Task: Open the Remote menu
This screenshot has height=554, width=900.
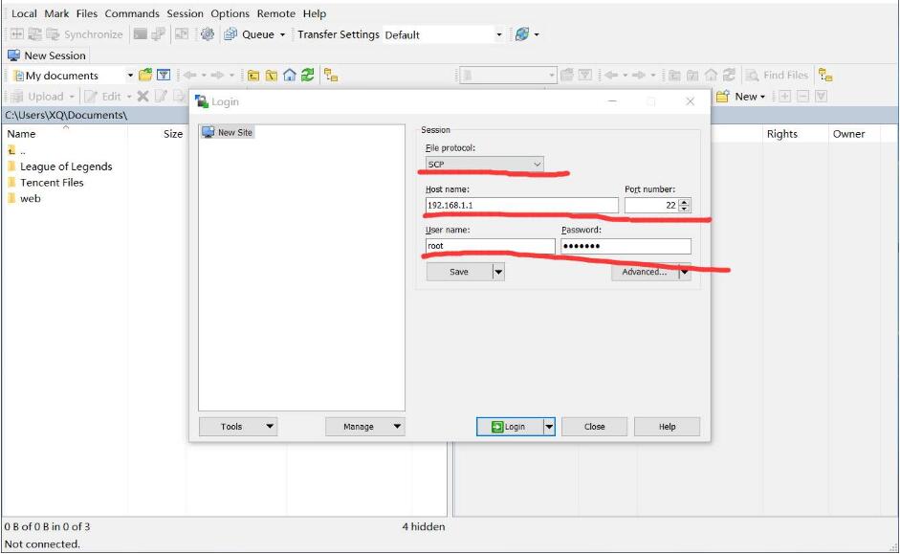Action: [276, 13]
